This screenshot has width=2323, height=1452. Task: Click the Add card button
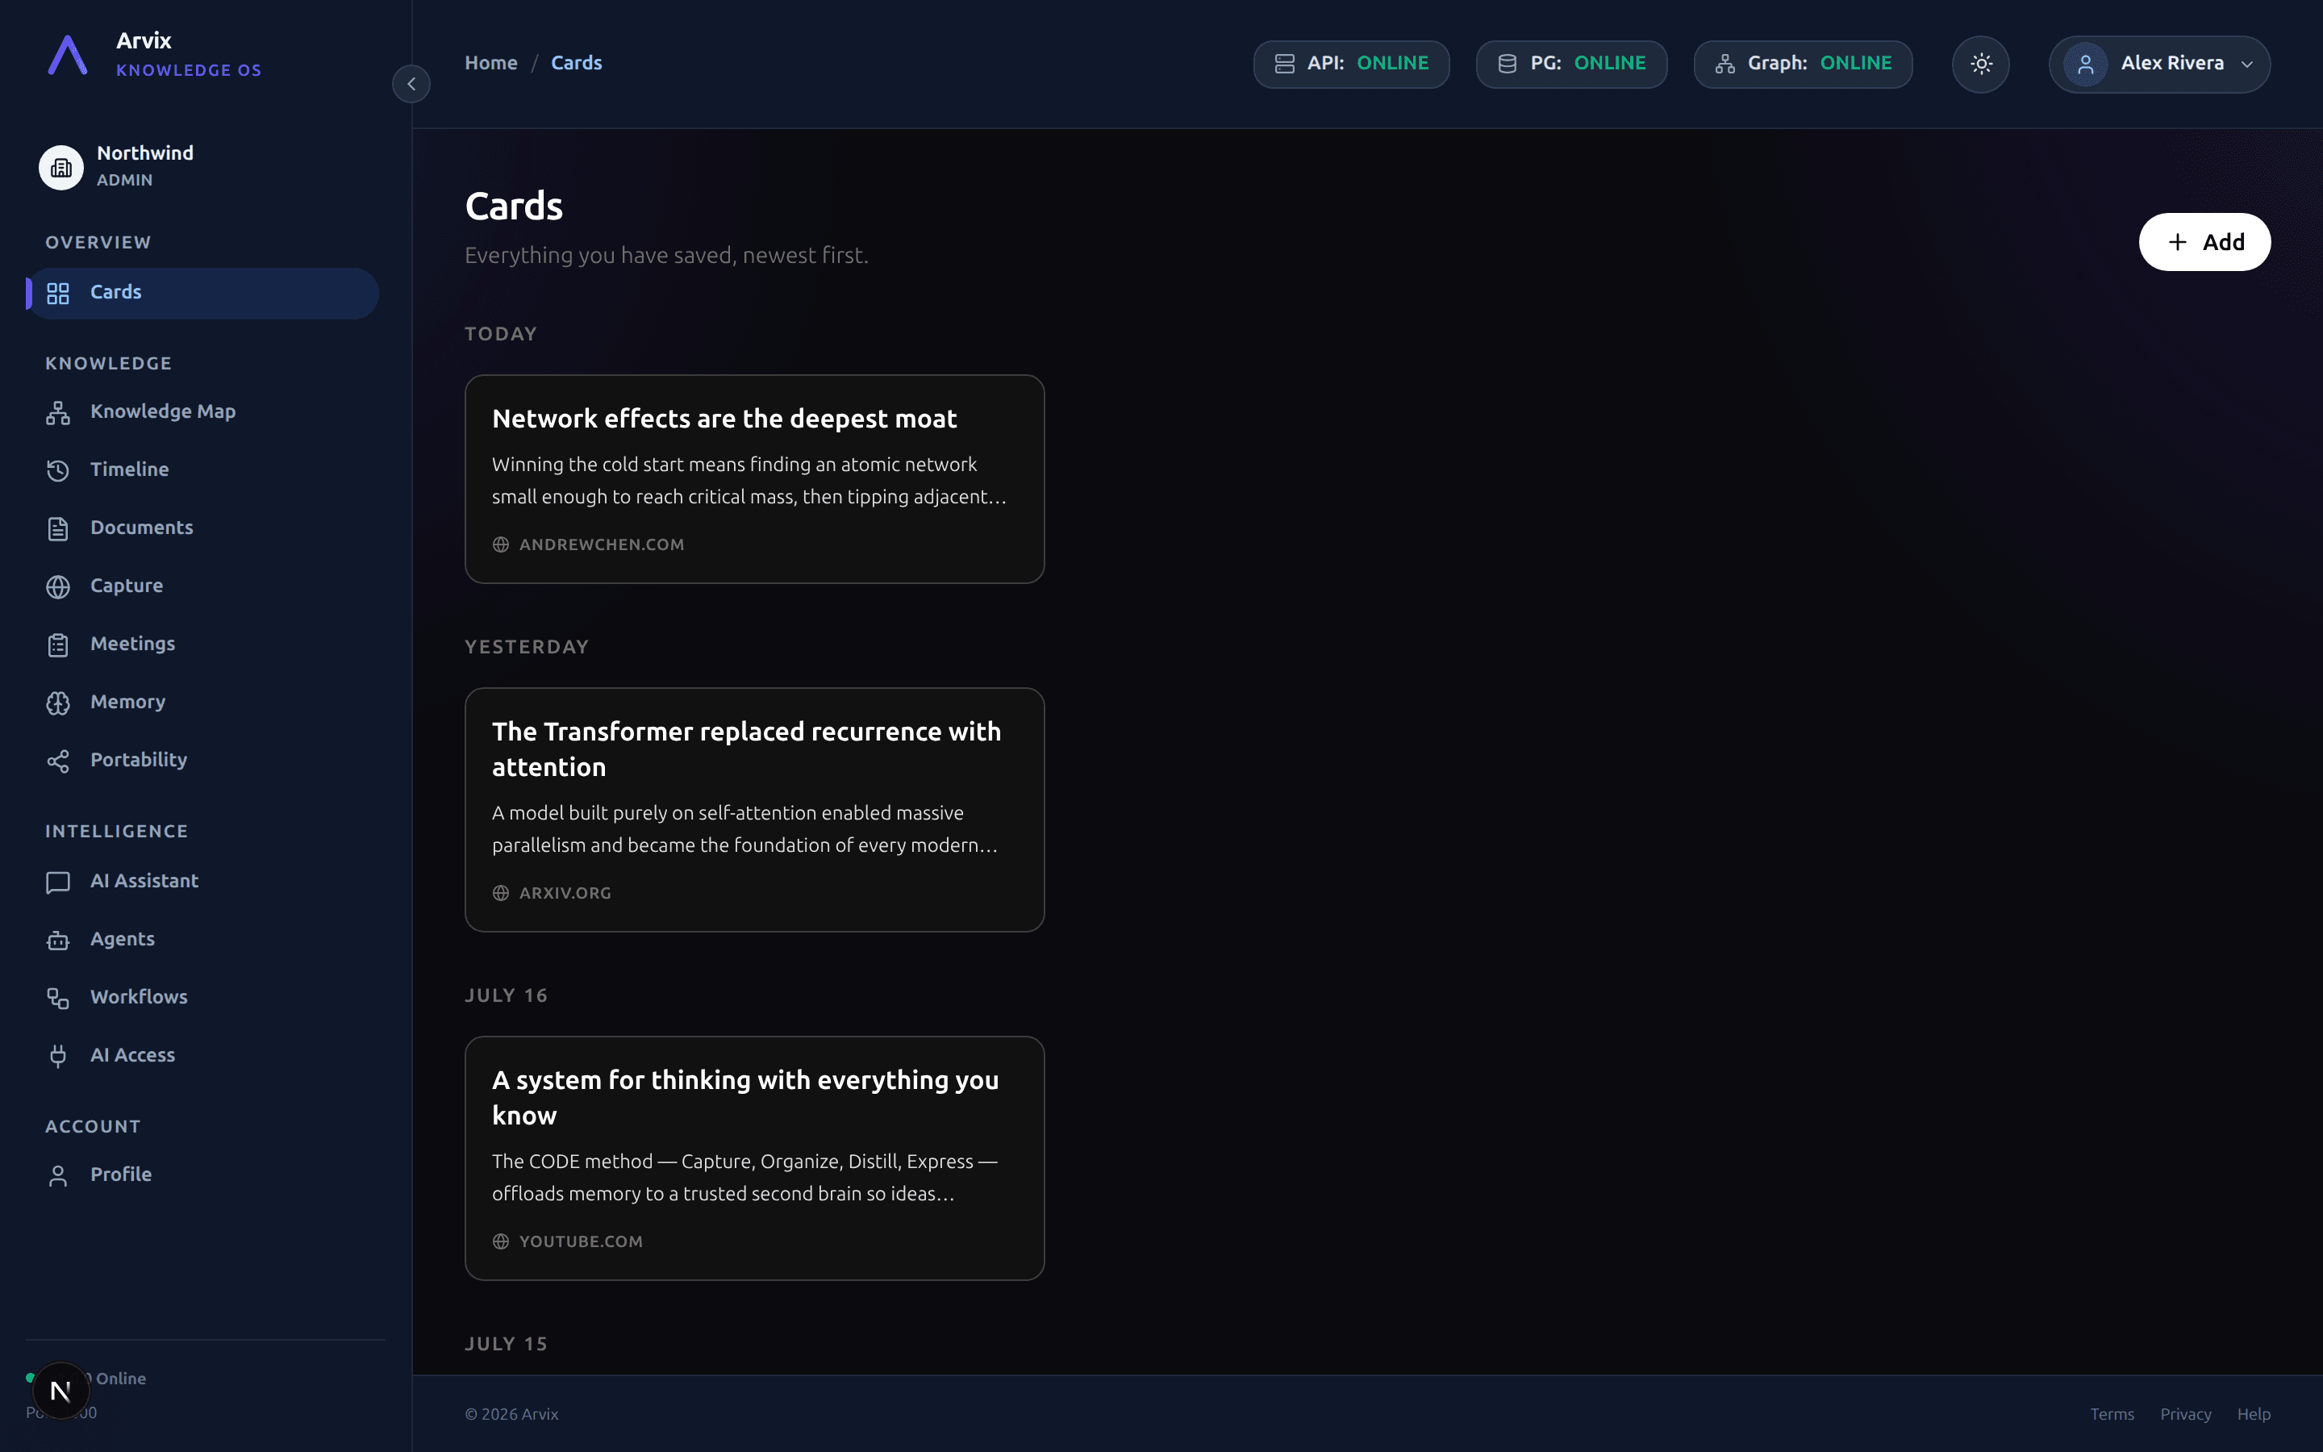2204,242
